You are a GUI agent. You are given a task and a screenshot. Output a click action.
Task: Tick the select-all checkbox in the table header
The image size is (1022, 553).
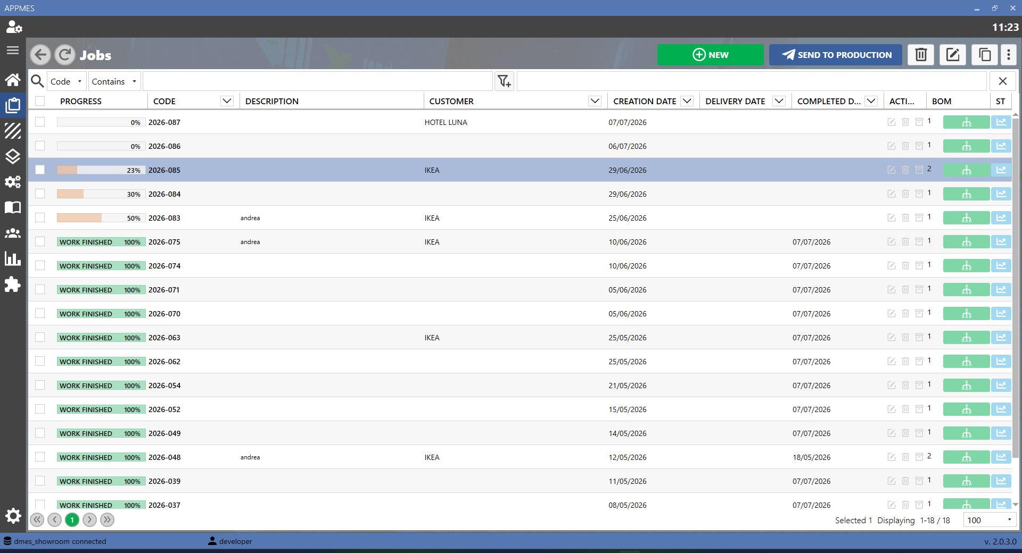pyautogui.click(x=40, y=101)
